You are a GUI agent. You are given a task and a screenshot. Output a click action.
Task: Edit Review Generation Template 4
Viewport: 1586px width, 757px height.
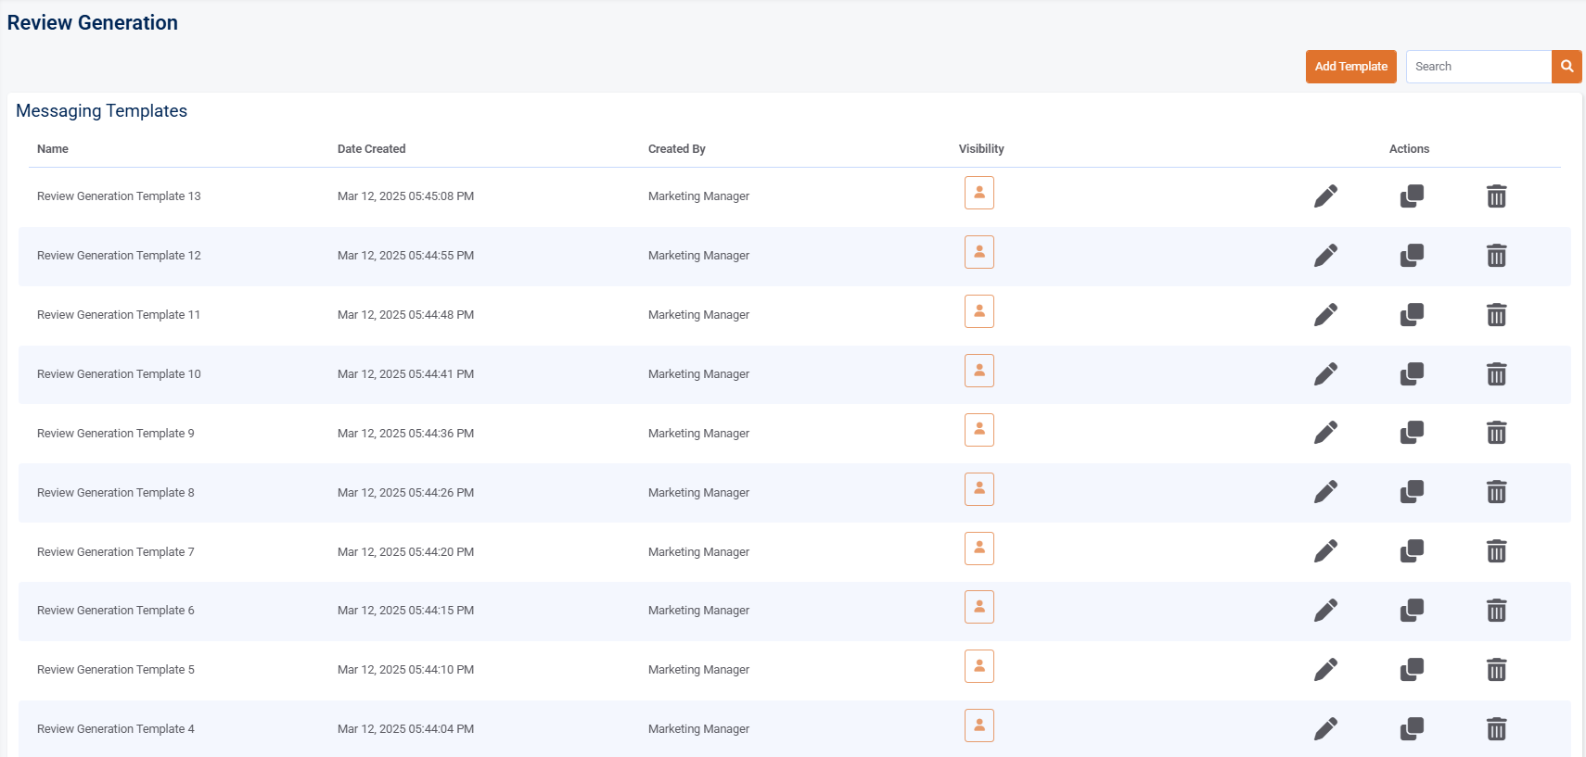(1325, 729)
